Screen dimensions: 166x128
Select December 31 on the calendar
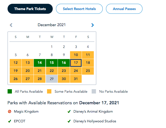pyautogui.click(x=76, y=79)
